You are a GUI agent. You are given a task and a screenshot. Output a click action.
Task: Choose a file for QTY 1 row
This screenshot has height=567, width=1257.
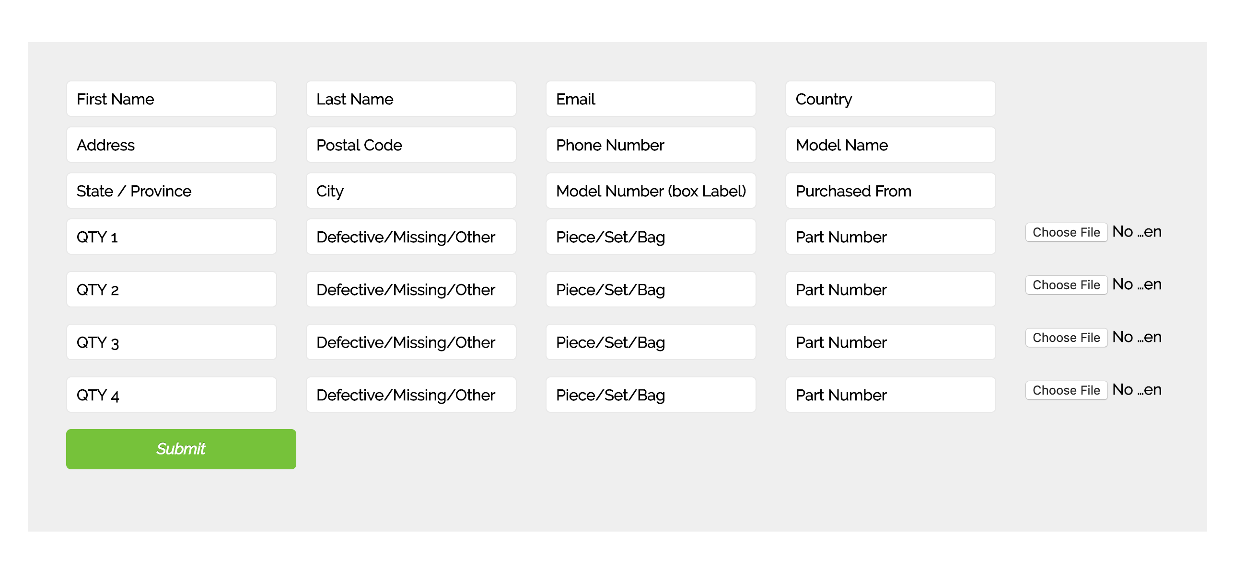(1066, 232)
